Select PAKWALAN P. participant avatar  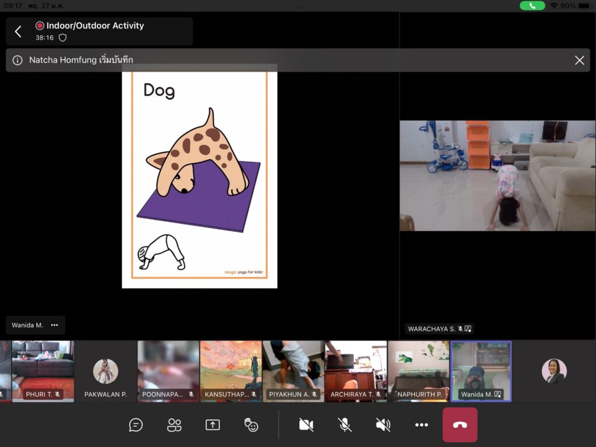(x=105, y=371)
